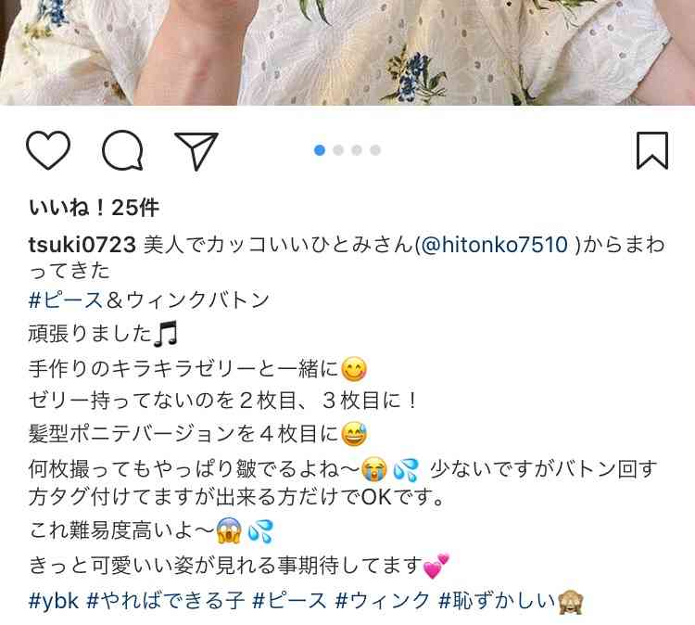Open the #ウィンク hashtag

point(383,602)
